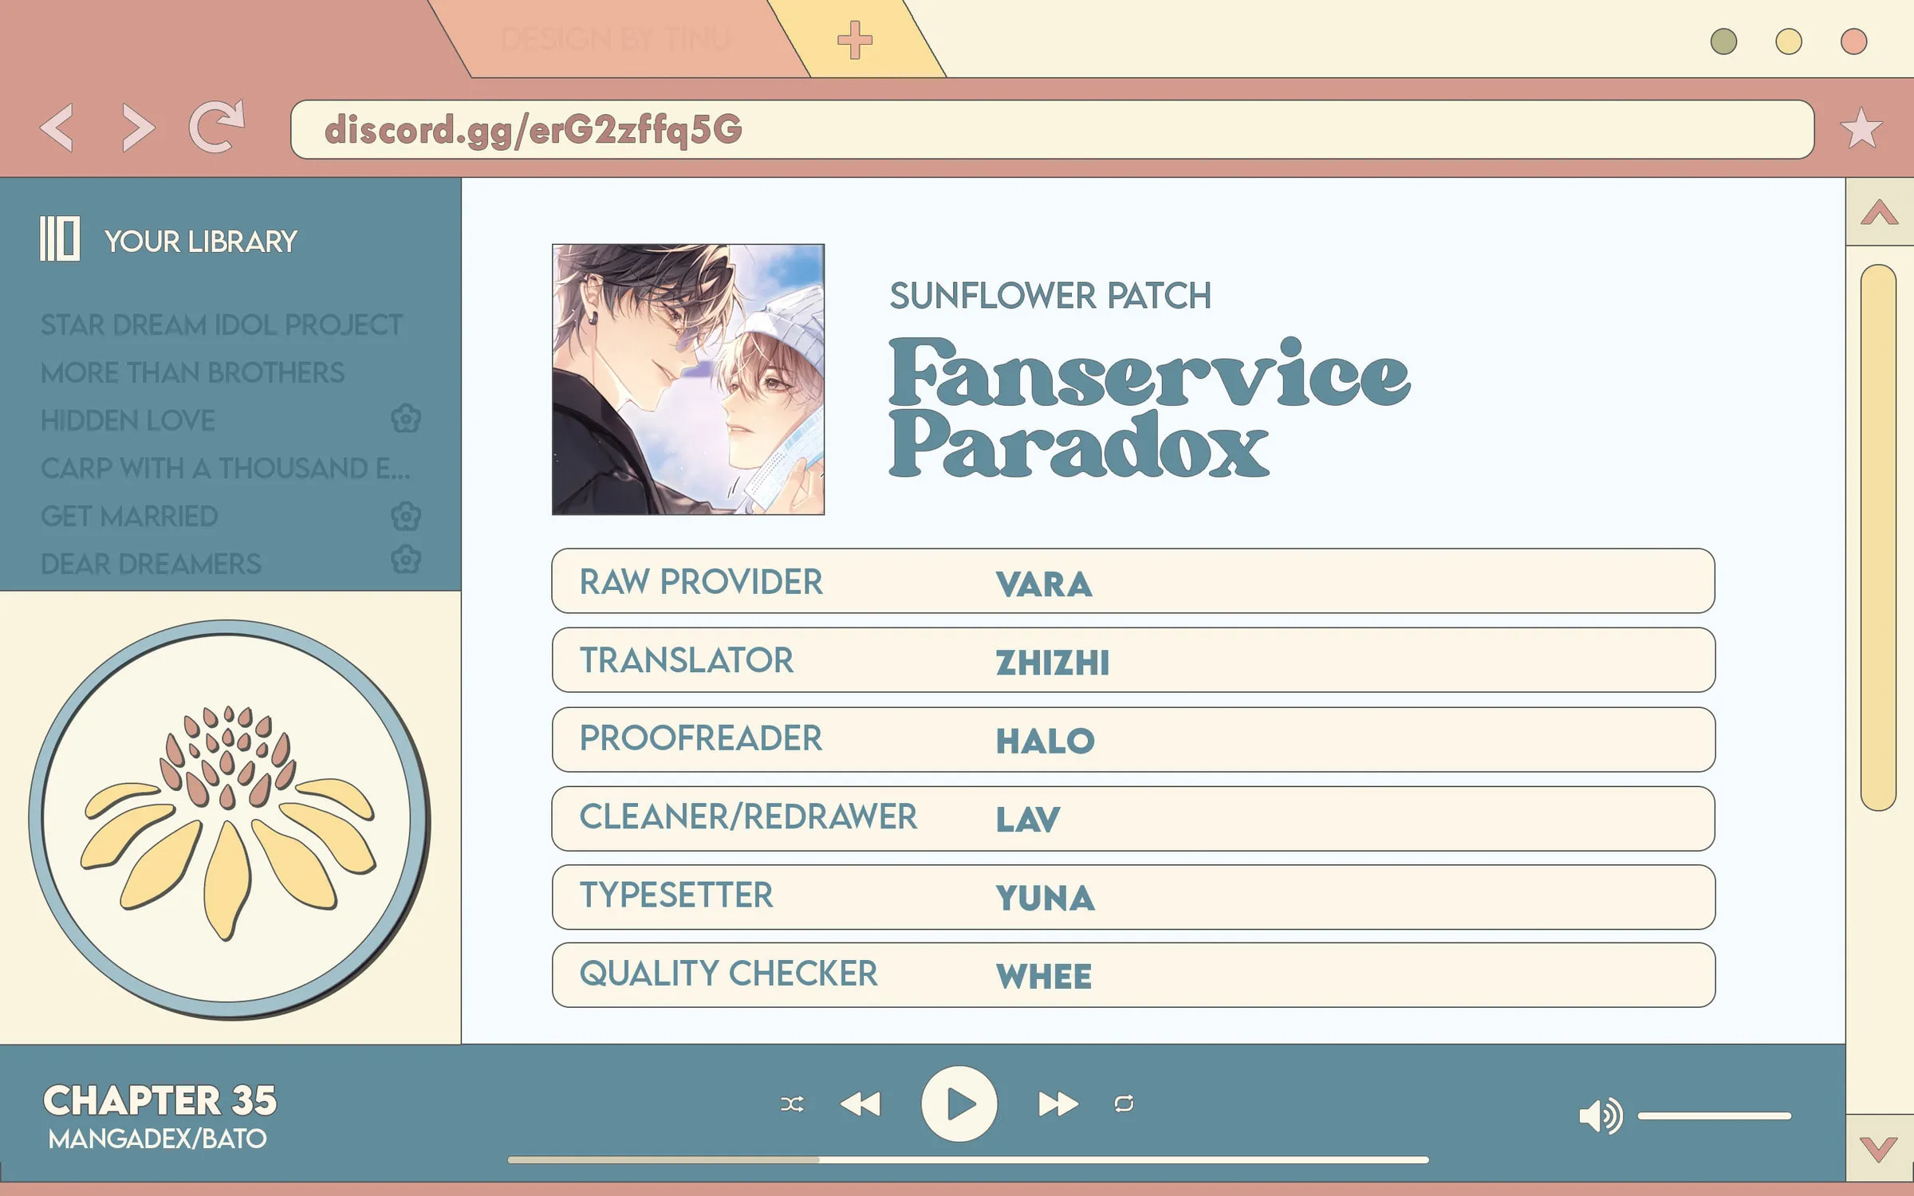Open Carp With A Thousand E... entry
The image size is (1914, 1196).
coord(226,468)
